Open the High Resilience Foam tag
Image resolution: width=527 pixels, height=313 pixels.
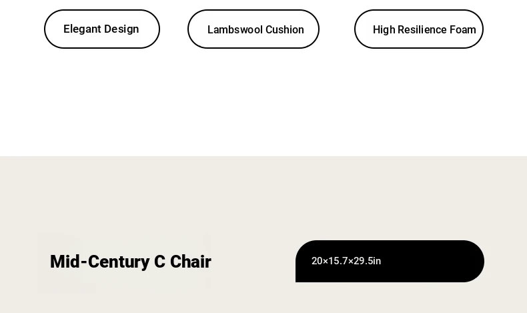[419, 29]
